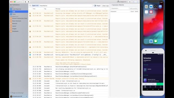Screen dimensions: 174x98
Task: Tap 'Welcome to Day Two' session in emulator
Action: [x=153, y=80]
